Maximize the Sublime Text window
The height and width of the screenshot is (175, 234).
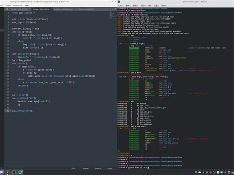pyautogui.click(x=112, y=2)
